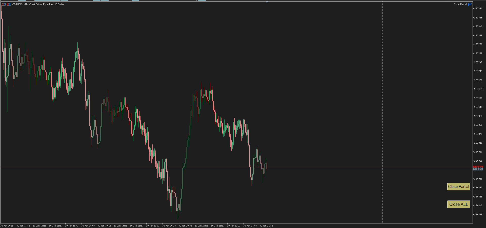Click the 30 Jan 2026 date label
486x228 pixels.
click(7, 226)
